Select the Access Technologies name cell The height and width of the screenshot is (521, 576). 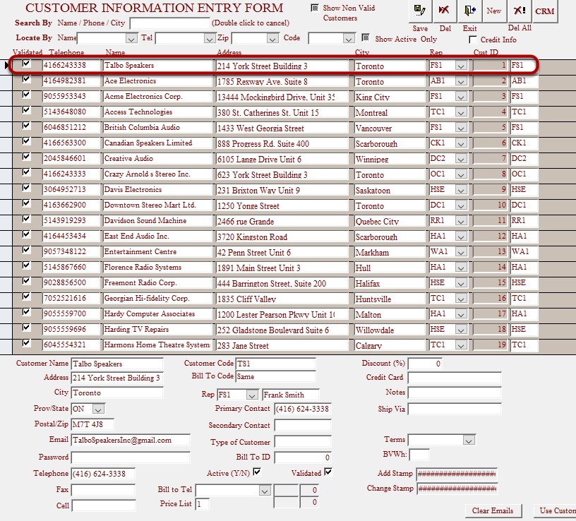[x=157, y=112]
